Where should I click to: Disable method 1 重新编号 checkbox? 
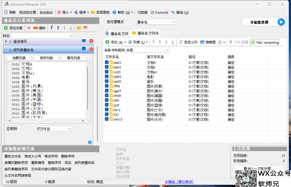[x=84, y=40]
